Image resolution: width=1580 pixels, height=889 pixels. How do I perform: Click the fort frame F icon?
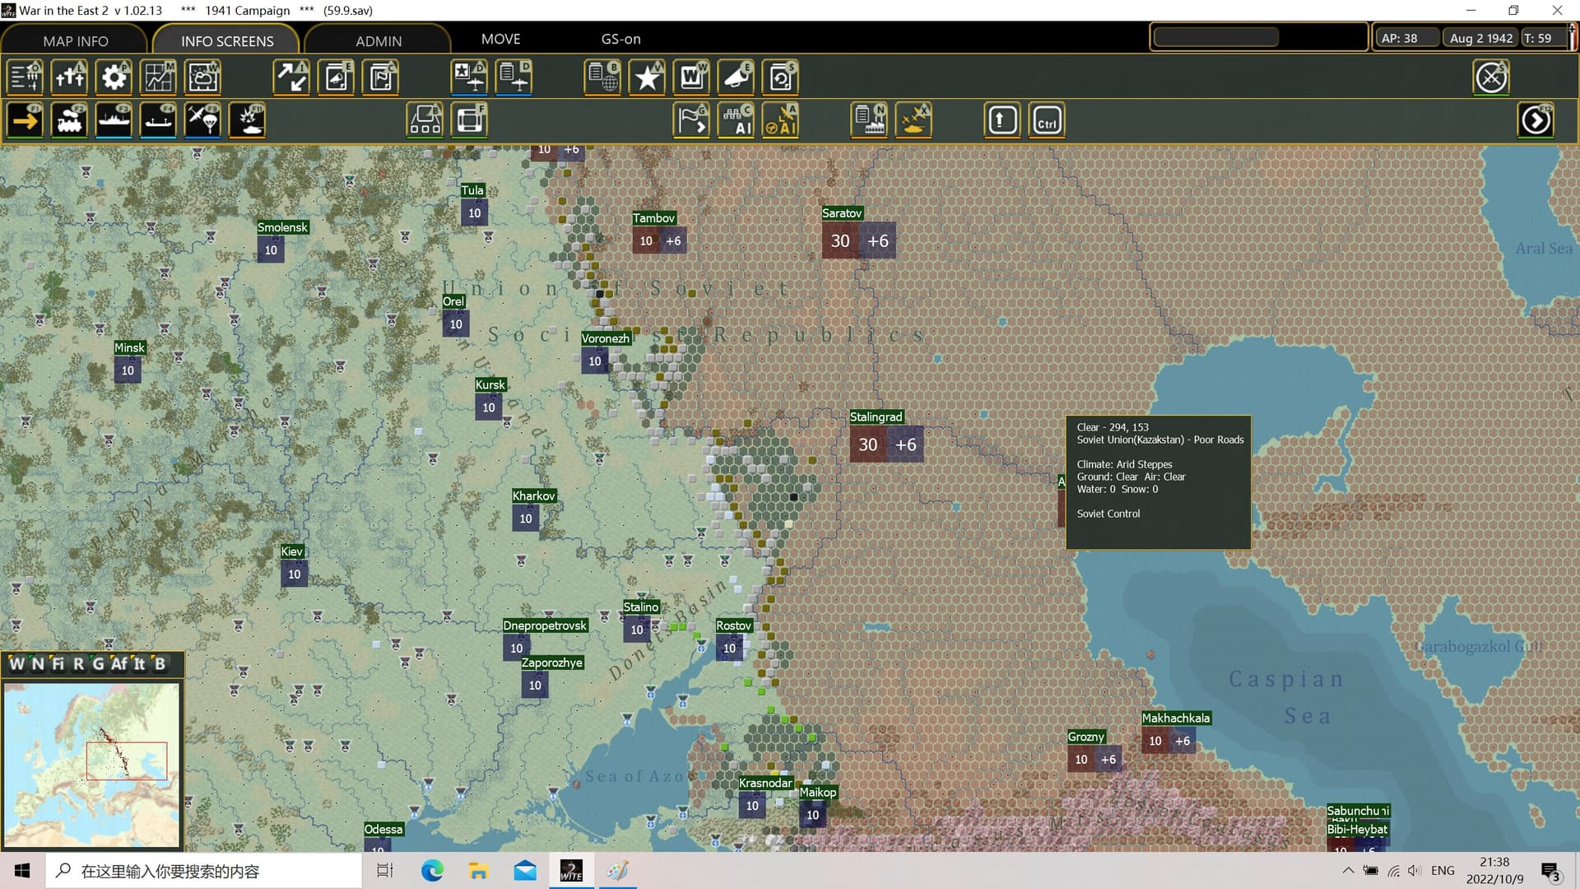click(469, 121)
